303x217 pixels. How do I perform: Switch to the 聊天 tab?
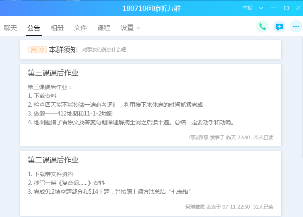[10, 28]
